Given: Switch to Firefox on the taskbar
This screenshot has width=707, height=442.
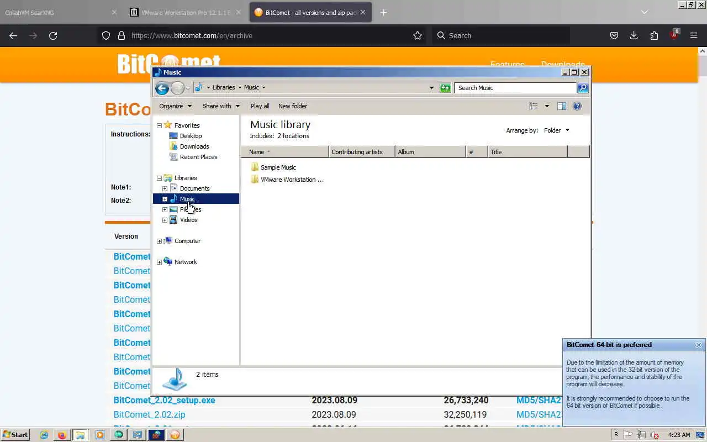Looking at the screenshot, I should click(x=62, y=435).
